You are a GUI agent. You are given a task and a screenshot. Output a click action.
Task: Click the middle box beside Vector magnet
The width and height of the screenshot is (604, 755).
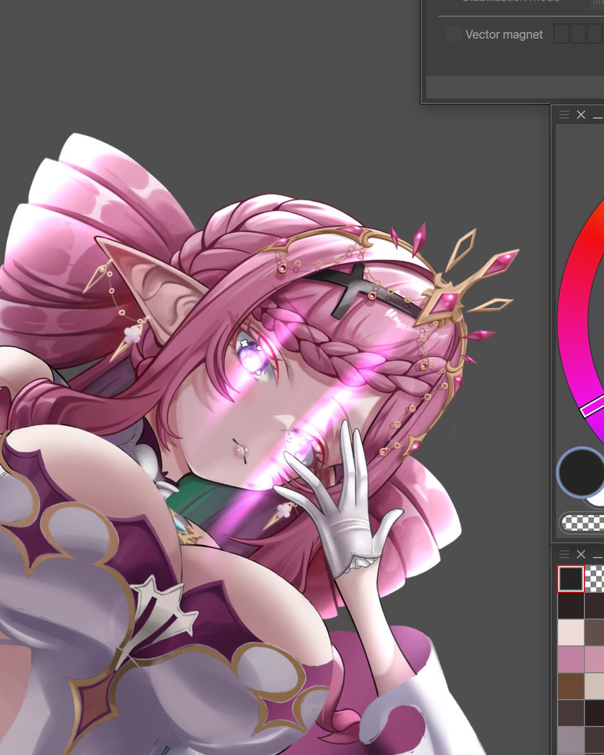(x=578, y=33)
